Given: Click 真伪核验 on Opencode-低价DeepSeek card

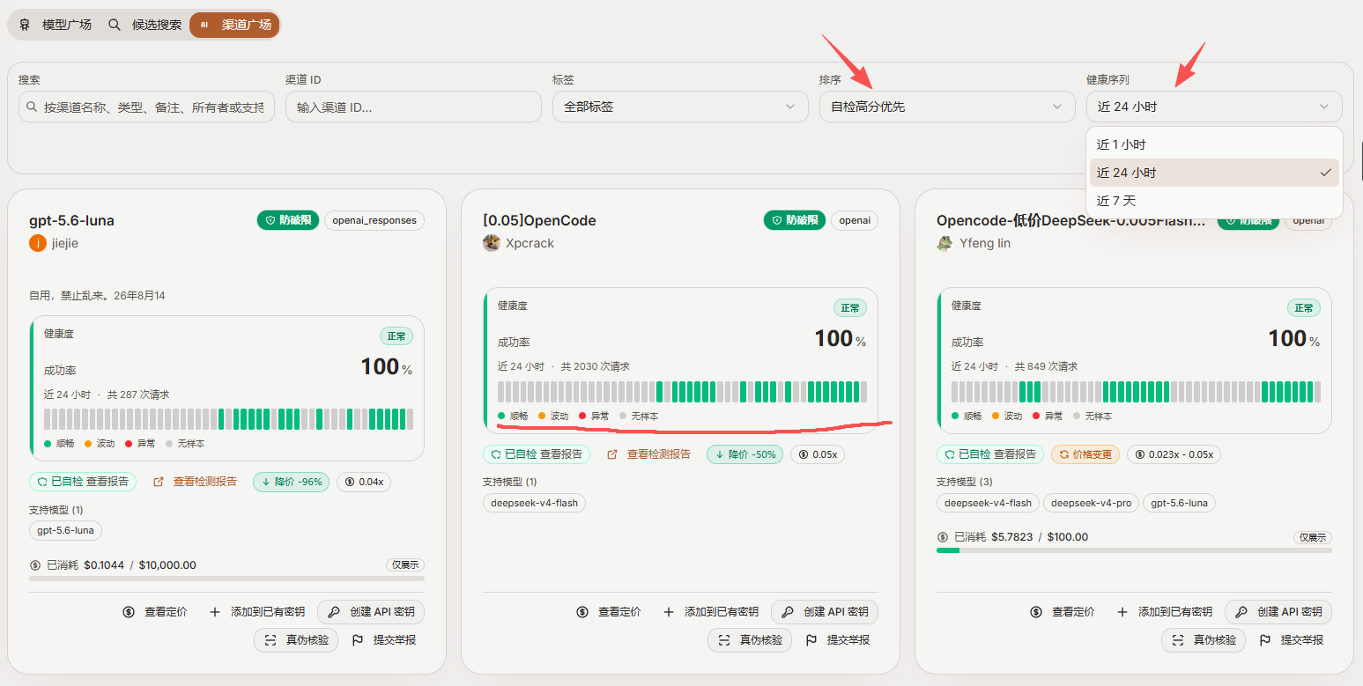Looking at the screenshot, I should click(1204, 640).
